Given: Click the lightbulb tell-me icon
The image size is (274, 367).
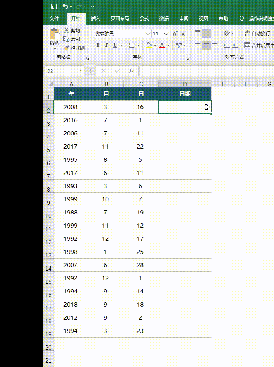Looking at the screenshot, I should pyautogui.click(x=242, y=19).
